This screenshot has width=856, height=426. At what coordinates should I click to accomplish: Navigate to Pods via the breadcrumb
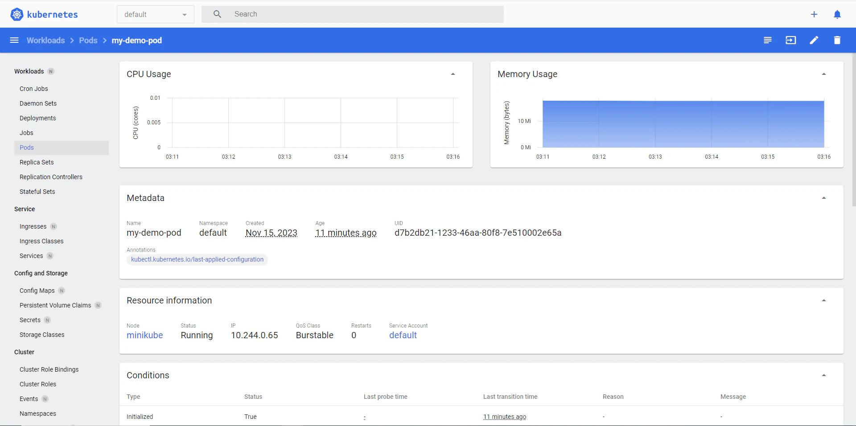coord(88,40)
